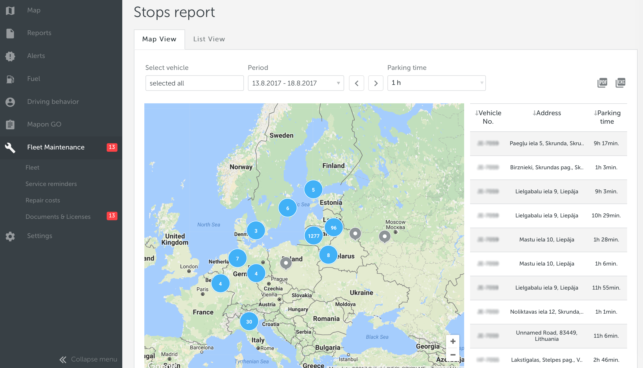Click the gray pin marker near Moscow

tap(385, 237)
